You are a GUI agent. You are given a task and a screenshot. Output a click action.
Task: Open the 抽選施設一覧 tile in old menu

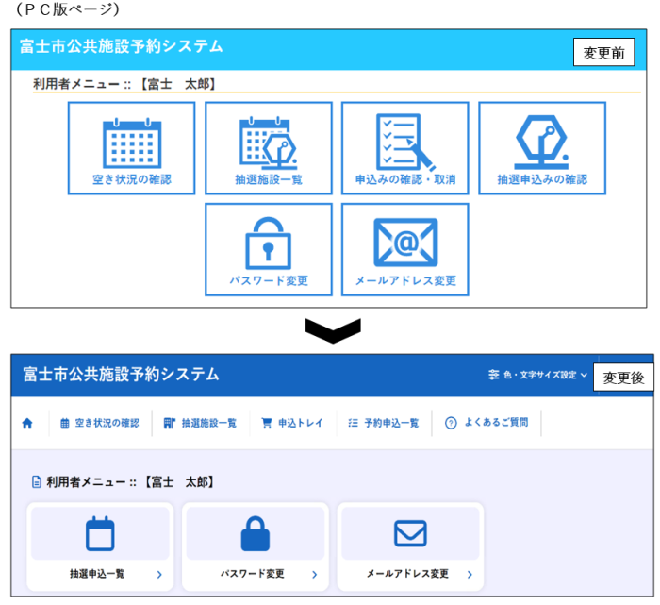click(269, 148)
